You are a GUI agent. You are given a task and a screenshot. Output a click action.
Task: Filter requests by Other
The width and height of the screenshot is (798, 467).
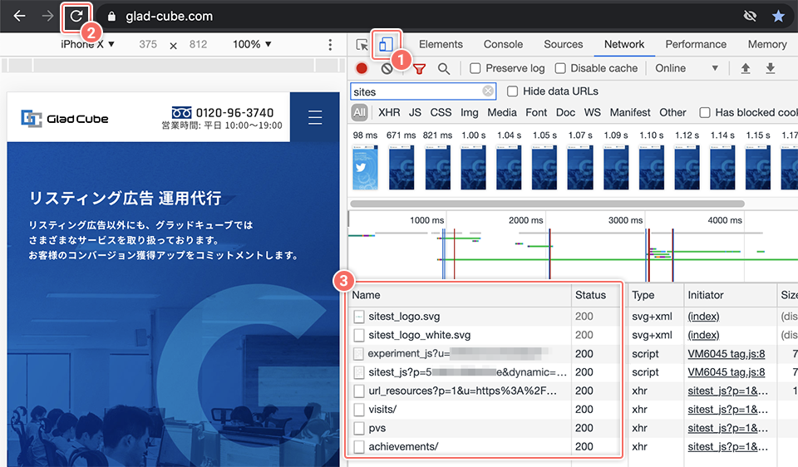click(x=672, y=112)
